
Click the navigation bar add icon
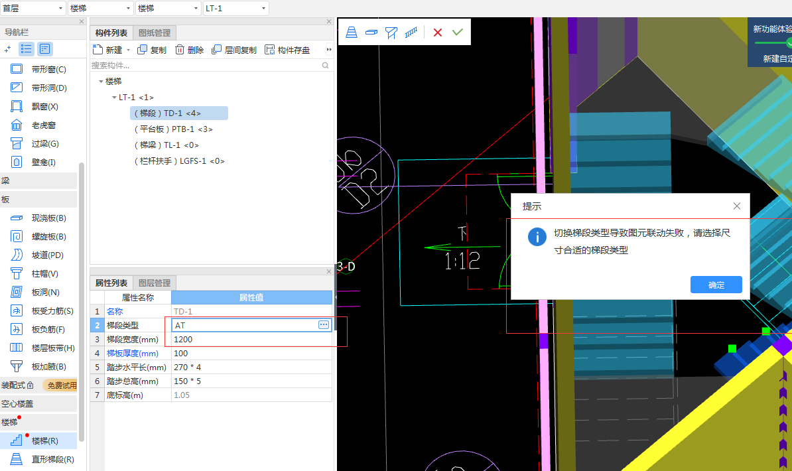pos(7,49)
